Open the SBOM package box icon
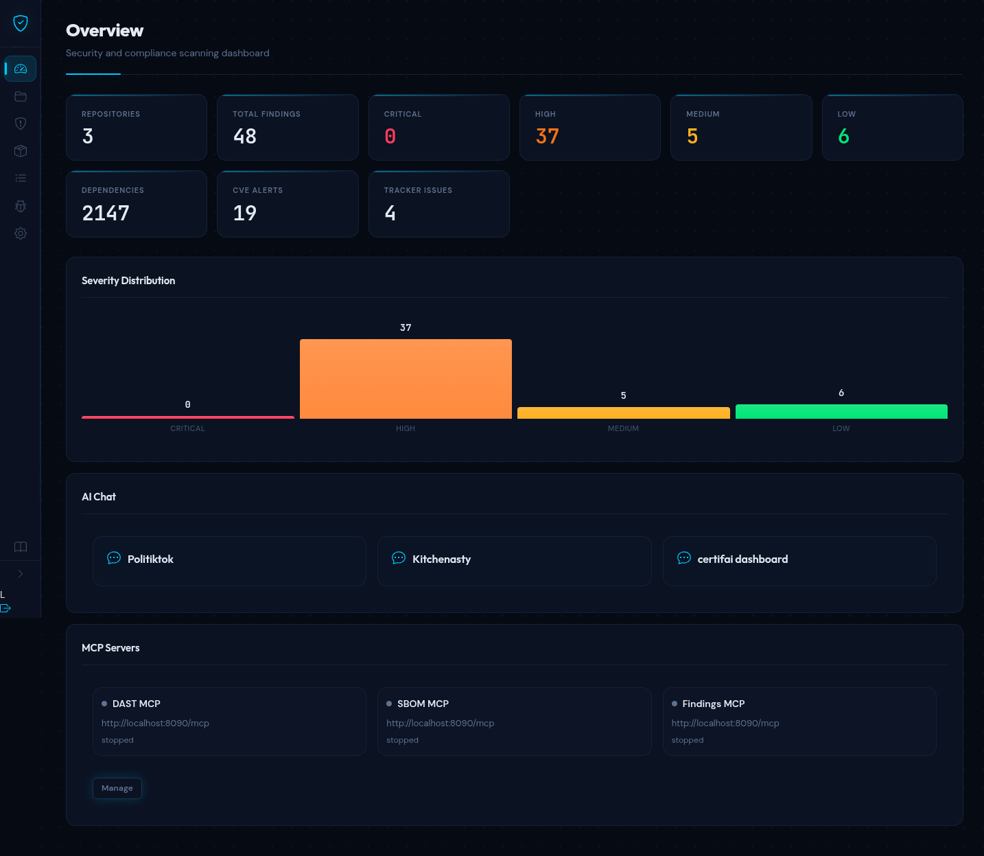984x856 pixels. (x=21, y=151)
